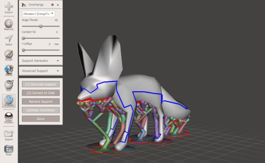Click the Overhangs panel gear icon
The height and width of the screenshot is (163, 265).
(x=52, y=5)
